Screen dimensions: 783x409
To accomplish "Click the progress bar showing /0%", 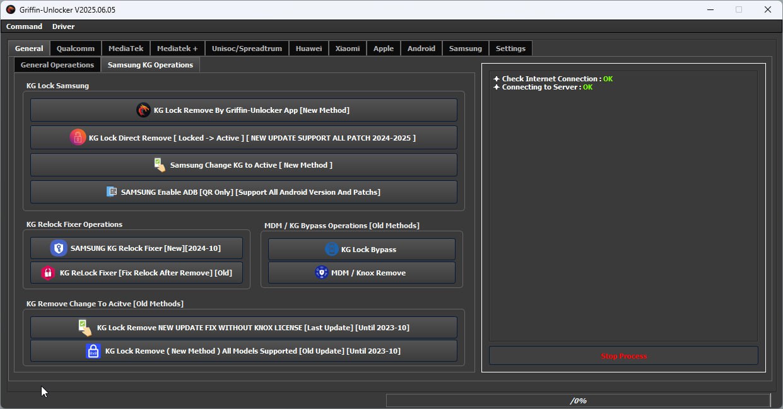I will 577,401.
